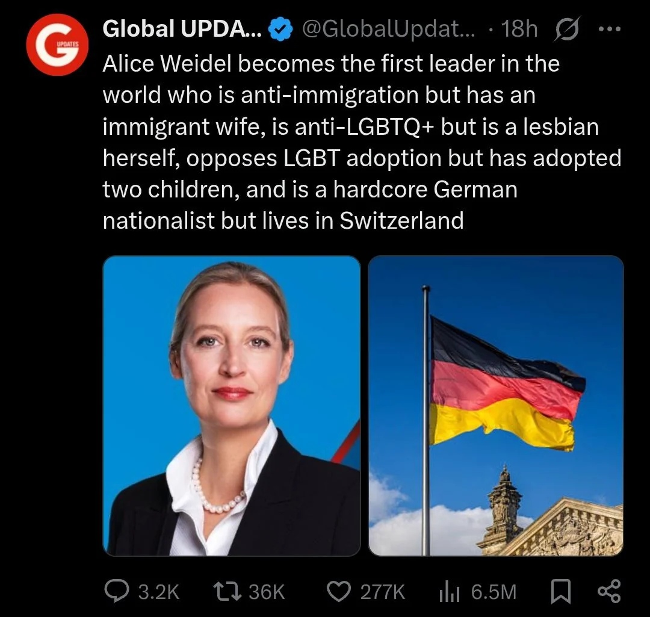Click the Grok slash icon near timestamp
650x617 pixels.
[566, 29]
